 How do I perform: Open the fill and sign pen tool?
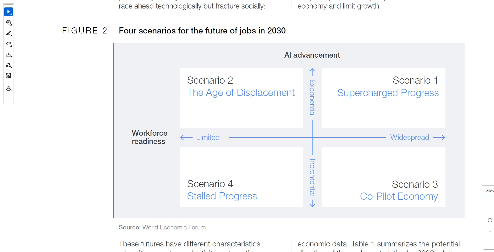(9, 65)
